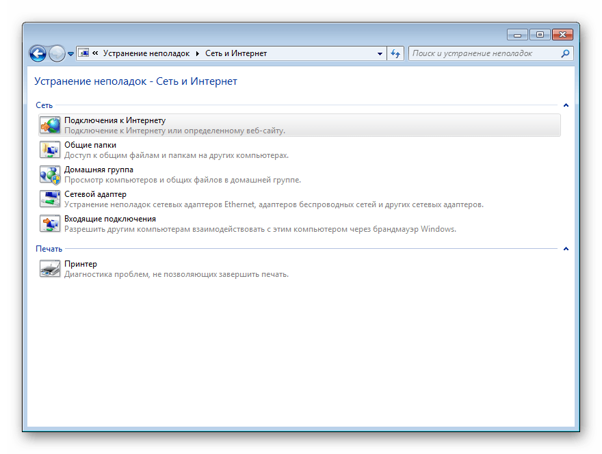Screen dimensions: 602x454
Task: Click the Домашняя группа icon
Action: point(50,174)
